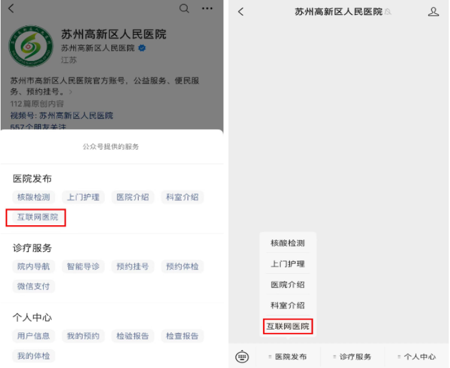Image resolution: width=450 pixels, height=368 pixels.
Task: Go back from the chat screen
Action: [x=241, y=12]
